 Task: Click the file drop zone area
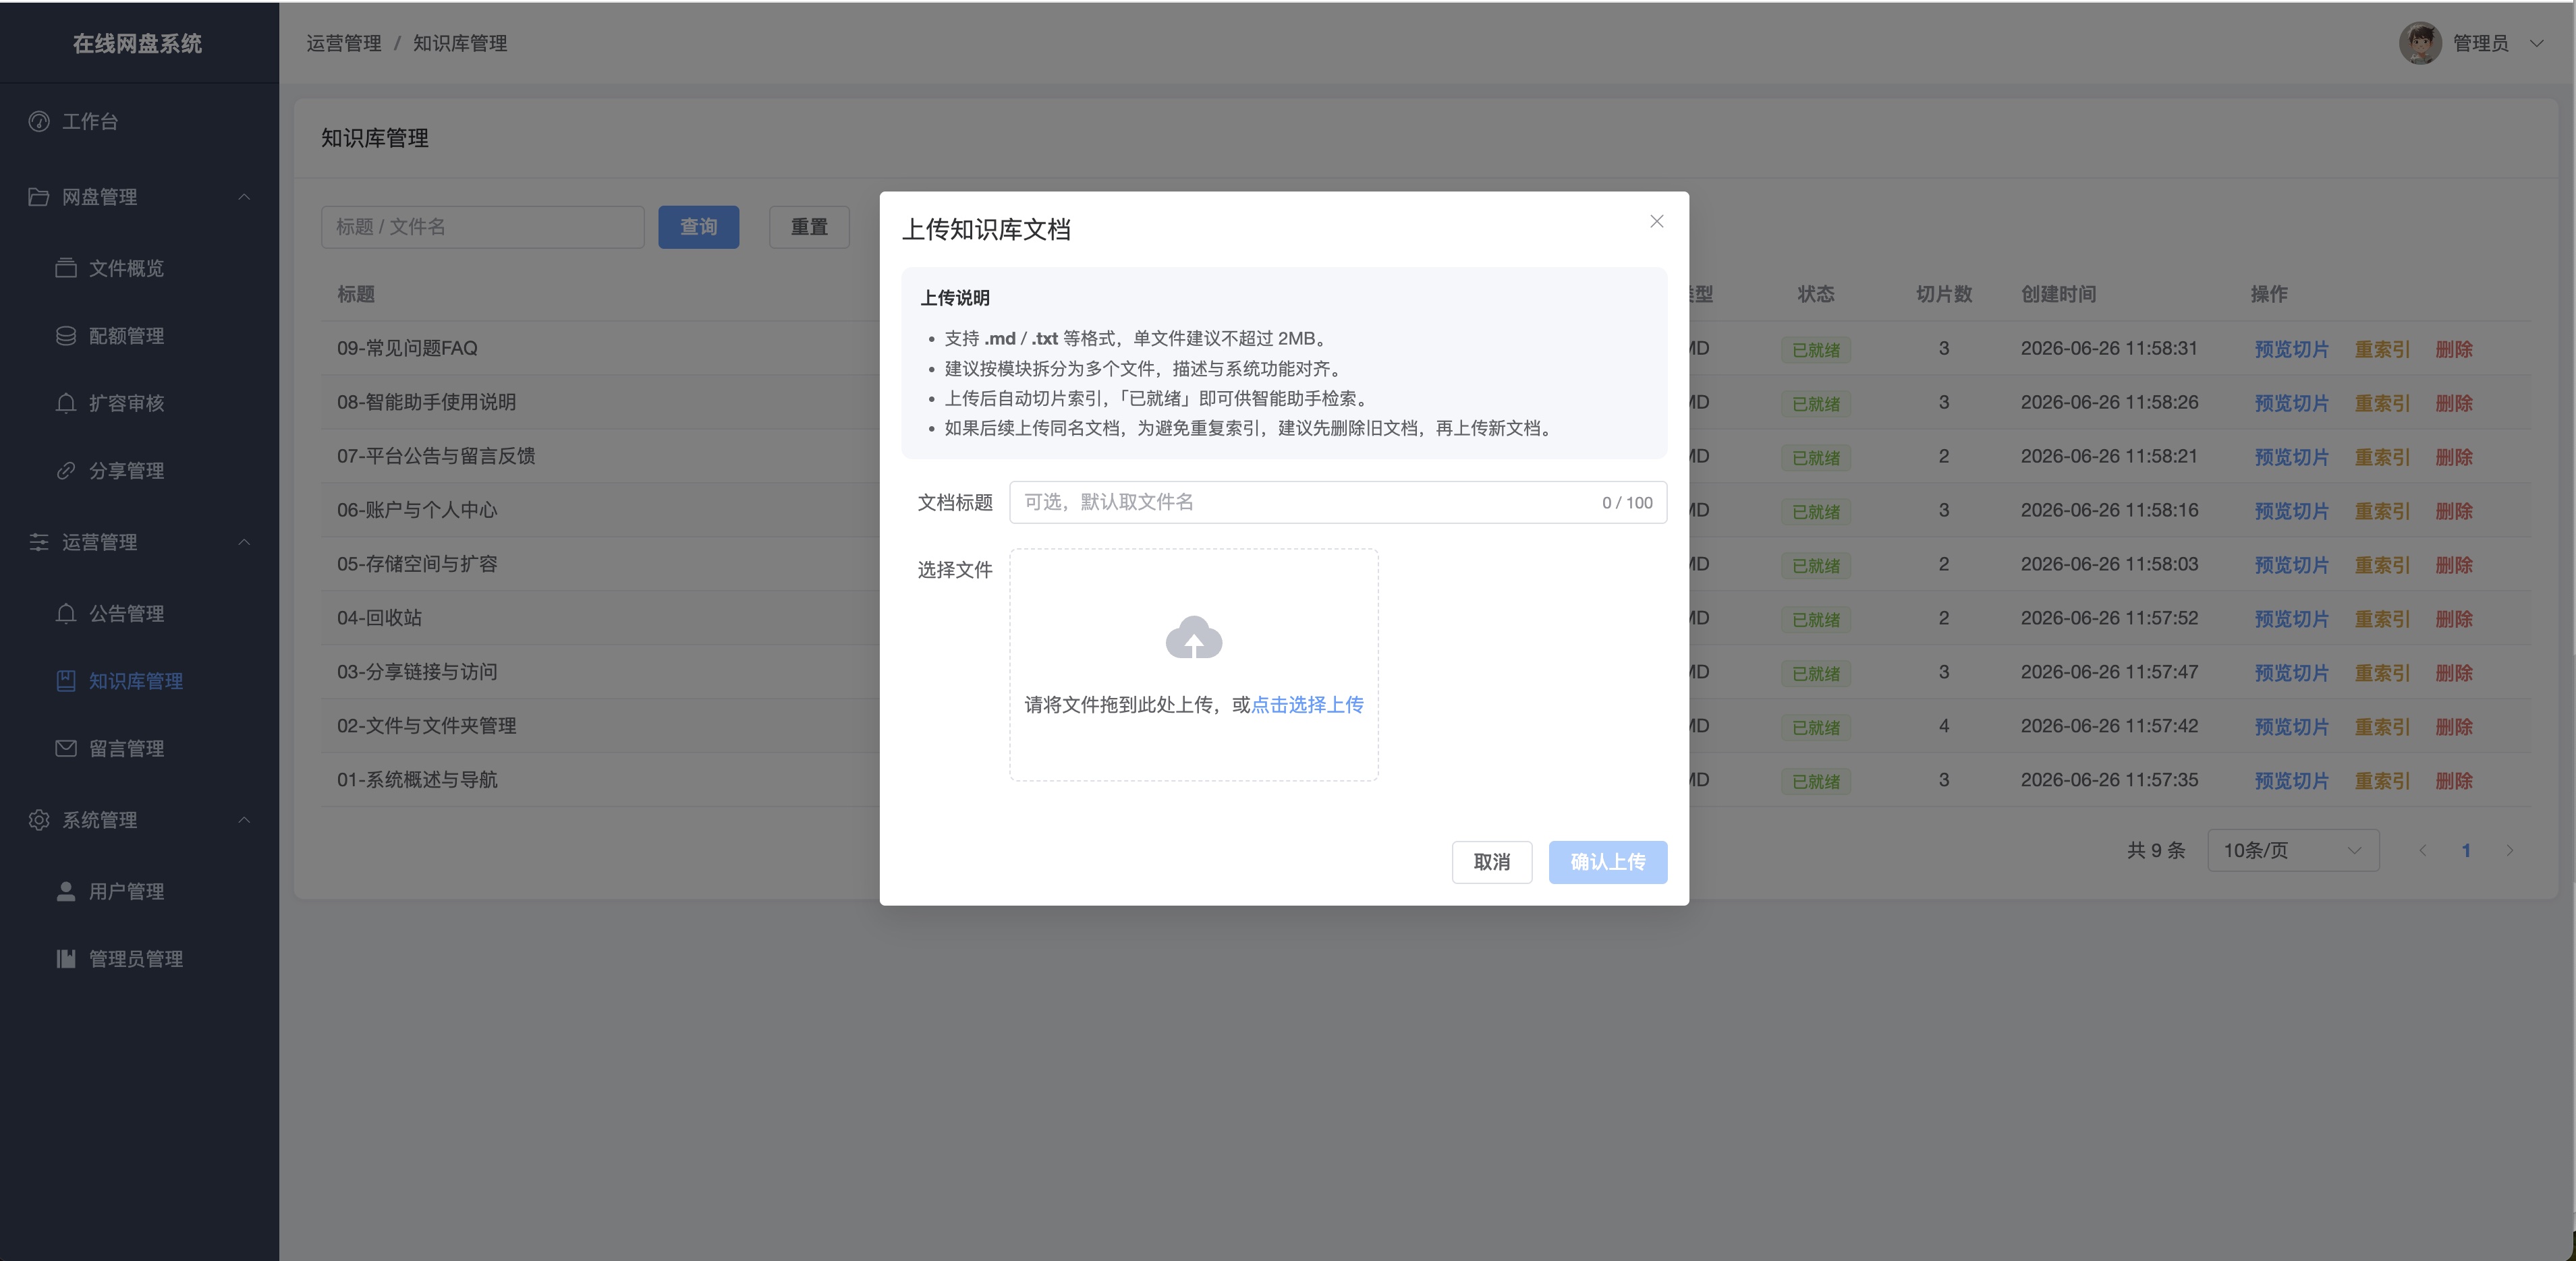pyautogui.click(x=1193, y=664)
